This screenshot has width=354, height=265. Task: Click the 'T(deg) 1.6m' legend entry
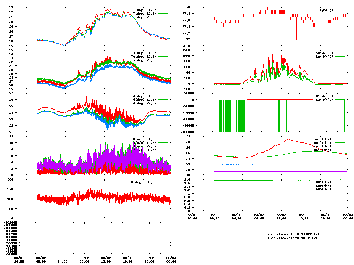click(150, 10)
